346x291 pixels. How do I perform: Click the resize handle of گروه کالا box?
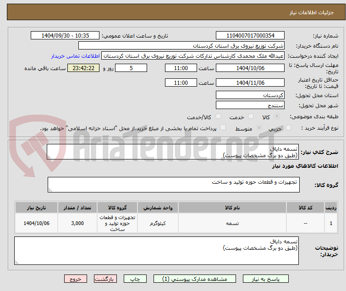pyautogui.click(x=50, y=190)
